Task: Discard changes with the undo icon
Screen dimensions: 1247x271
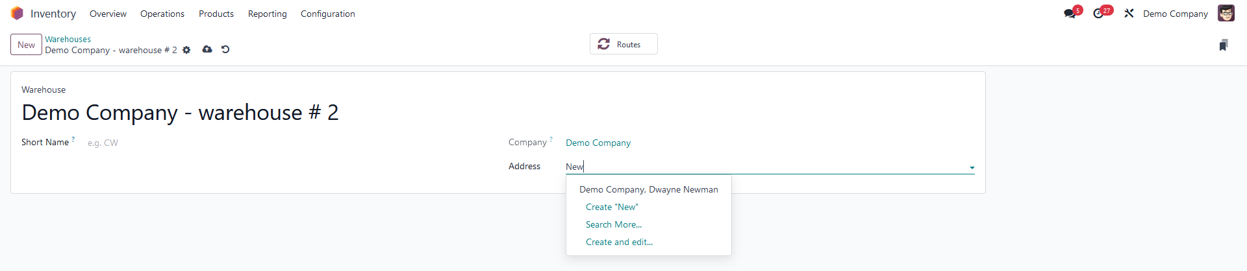Action: [x=225, y=49]
